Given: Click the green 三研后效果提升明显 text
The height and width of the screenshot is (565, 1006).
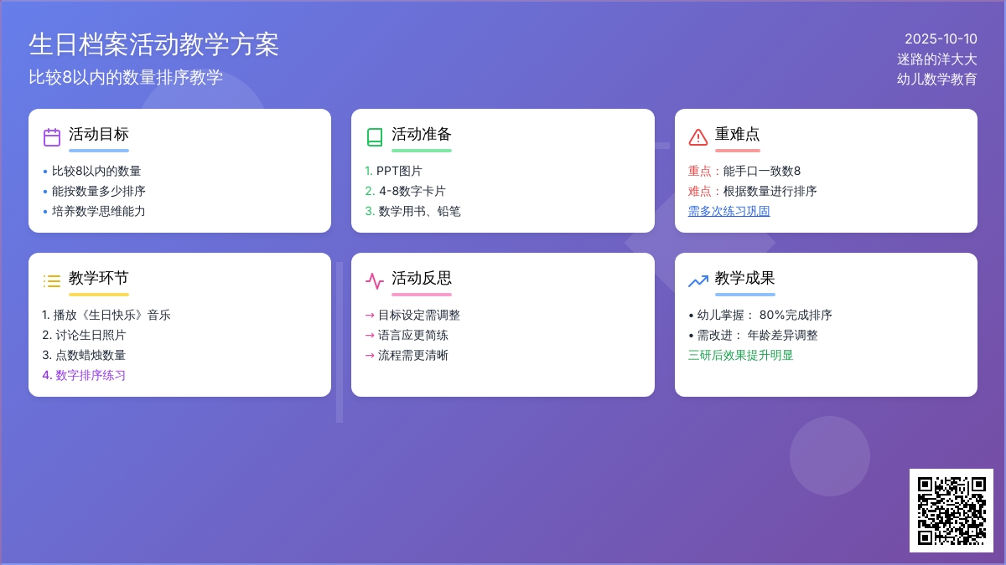Looking at the screenshot, I should (740, 355).
